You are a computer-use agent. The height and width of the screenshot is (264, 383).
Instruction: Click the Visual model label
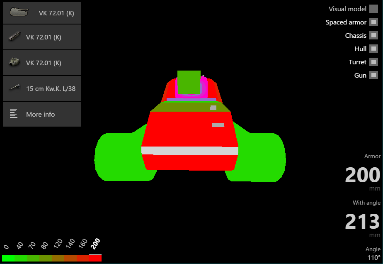click(347, 9)
